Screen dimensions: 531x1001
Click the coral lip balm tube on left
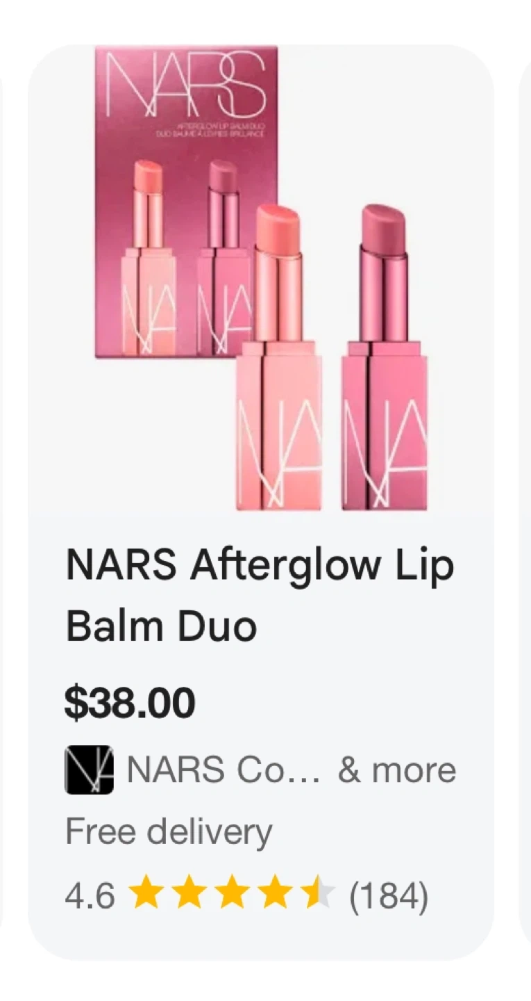(278, 357)
